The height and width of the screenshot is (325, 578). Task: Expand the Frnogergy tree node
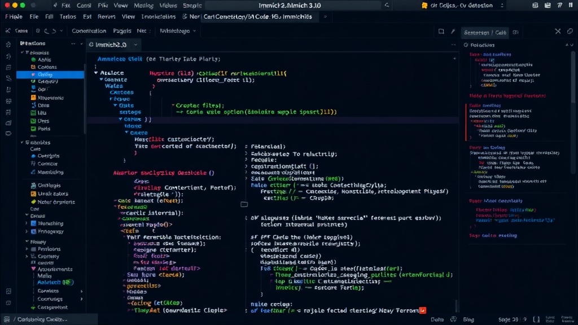click(27, 231)
